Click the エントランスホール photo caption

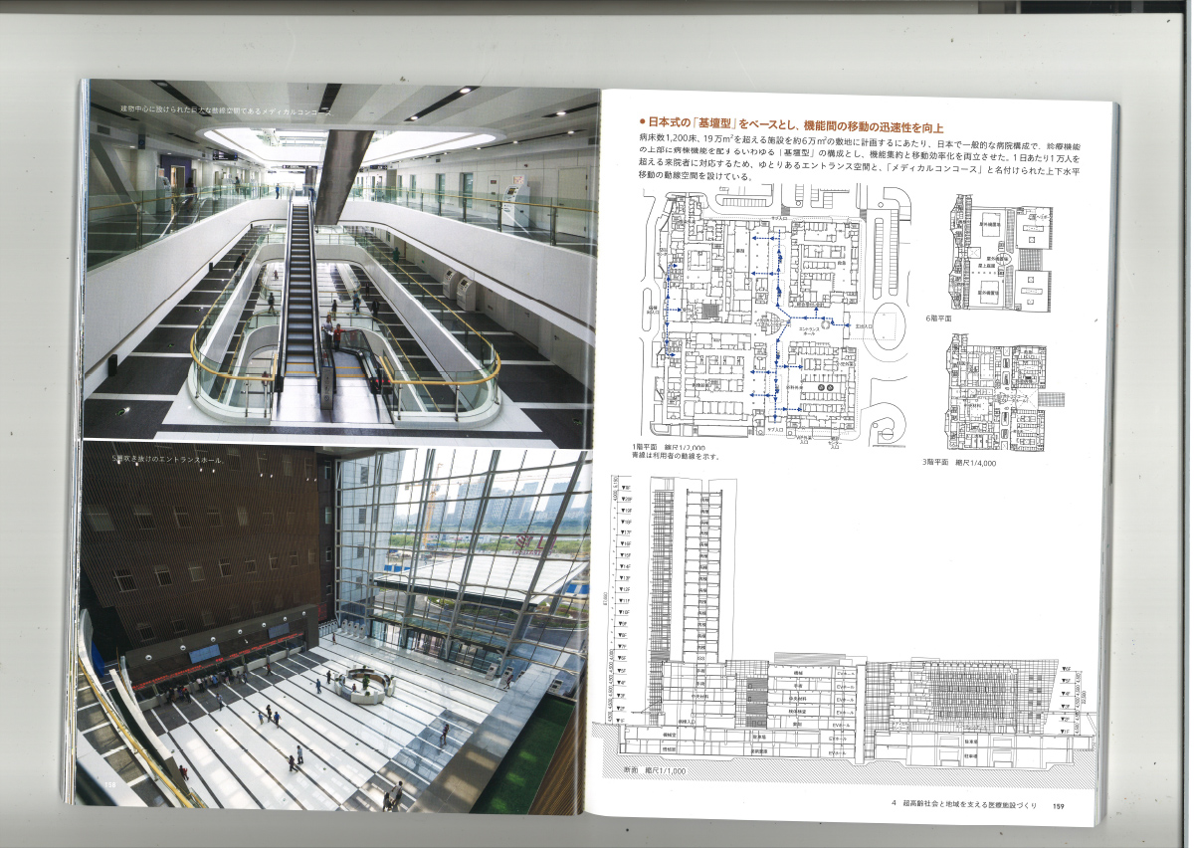coord(171,459)
